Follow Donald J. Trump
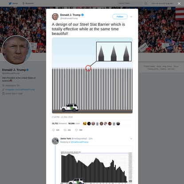This screenshot has width=184, height=184. (120, 16)
